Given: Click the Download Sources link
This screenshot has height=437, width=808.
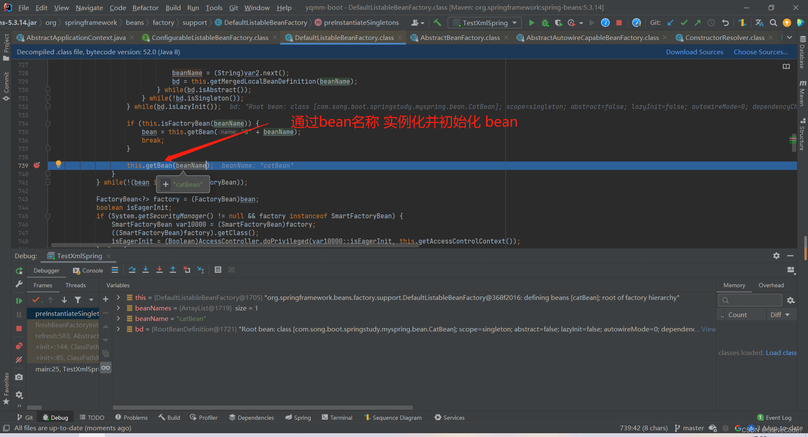Looking at the screenshot, I should pos(694,52).
